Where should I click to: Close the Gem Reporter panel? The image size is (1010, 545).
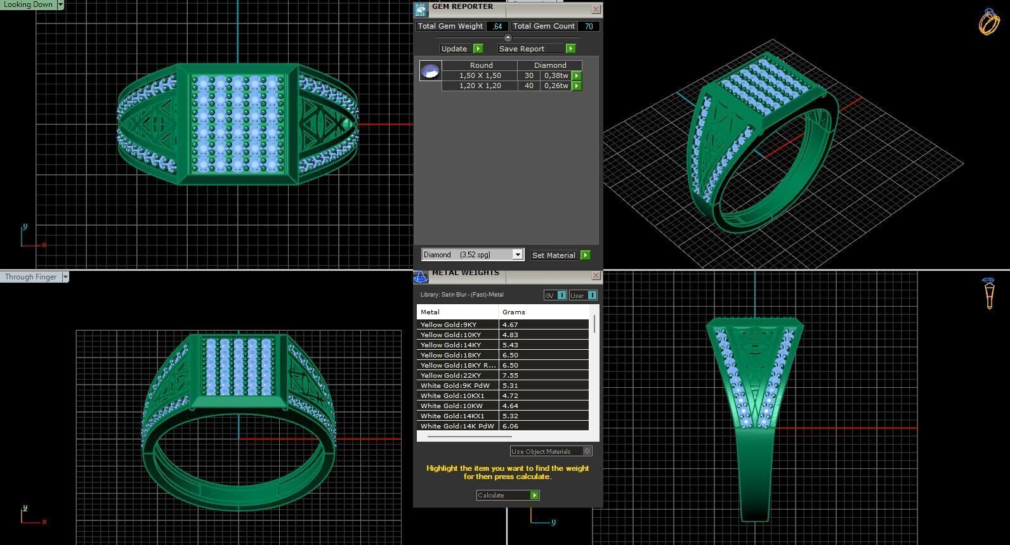click(x=596, y=10)
